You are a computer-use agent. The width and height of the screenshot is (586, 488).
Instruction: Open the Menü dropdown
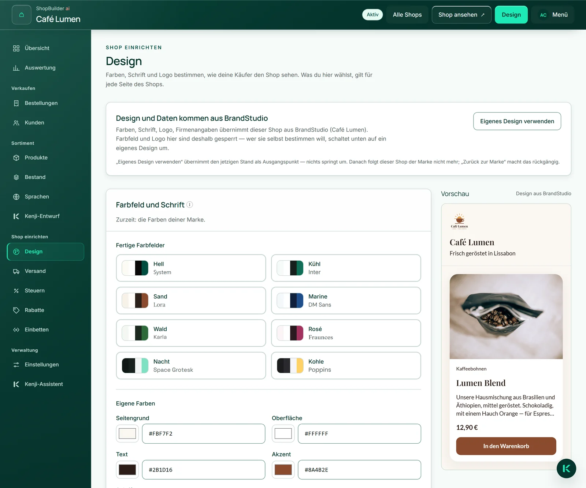tap(553, 15)
